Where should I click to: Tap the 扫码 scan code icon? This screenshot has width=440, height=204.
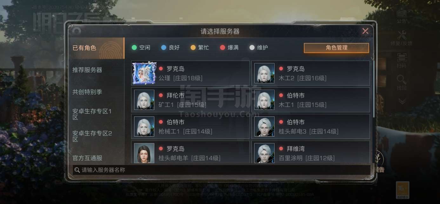pos(402,61)
